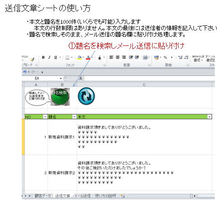The width and height of the screenshot is (223, 200).
Task: Toggle Bold formatting in the ribbon
Action: pyautogui.click(x=43, y=57)
